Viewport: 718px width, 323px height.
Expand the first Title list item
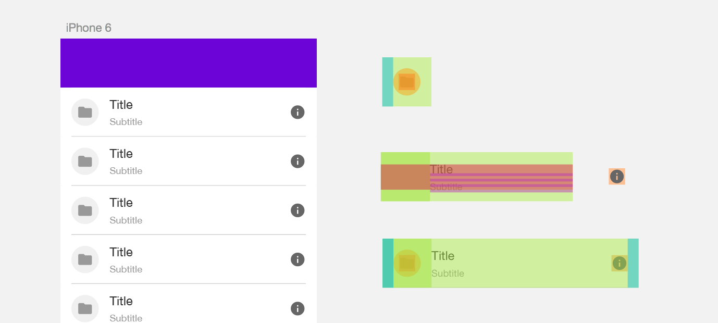121,105
